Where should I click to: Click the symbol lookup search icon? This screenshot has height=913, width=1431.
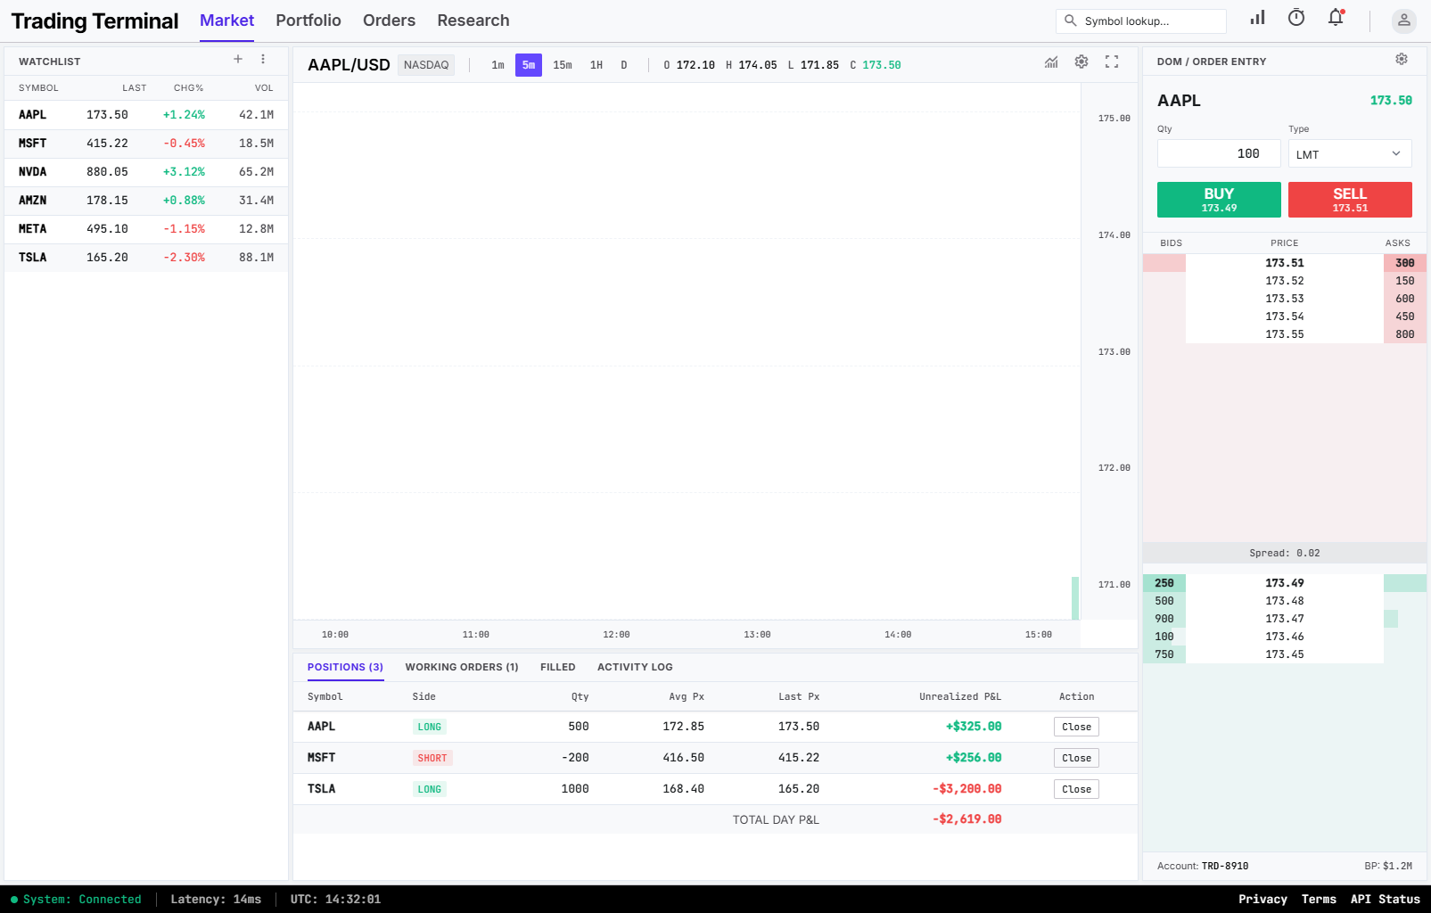(x=1070, y=21)
